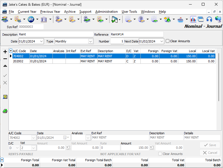Click the sales ledger 'S' books icon
Image resolution: width=223 pixels, height=168 pixels.
[59, 19]
